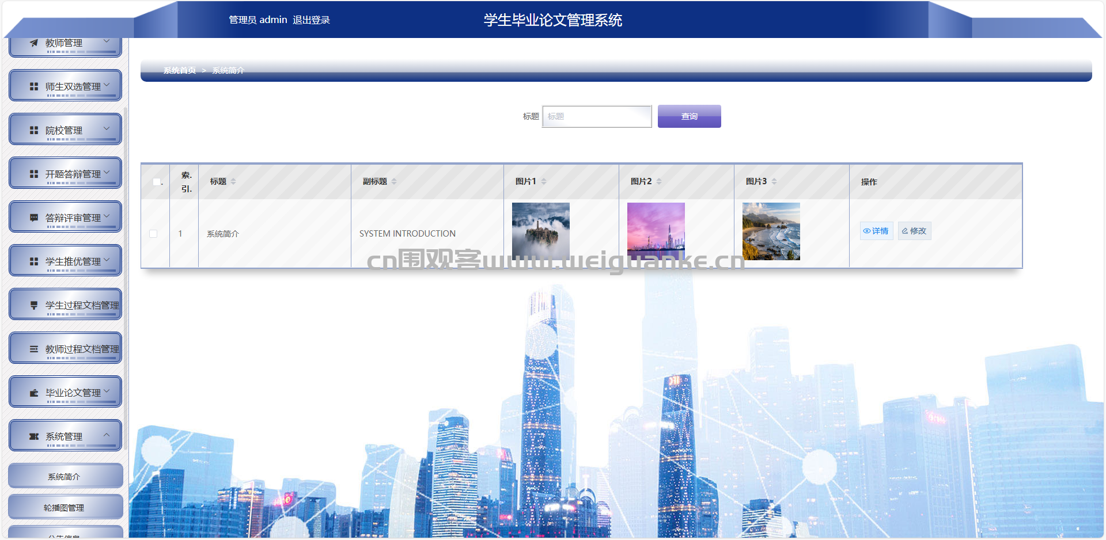The height and width of the screenshot is (540, 1106).
Task: Open the 学生过程文档管理 menu
Action: coord(65,304)
